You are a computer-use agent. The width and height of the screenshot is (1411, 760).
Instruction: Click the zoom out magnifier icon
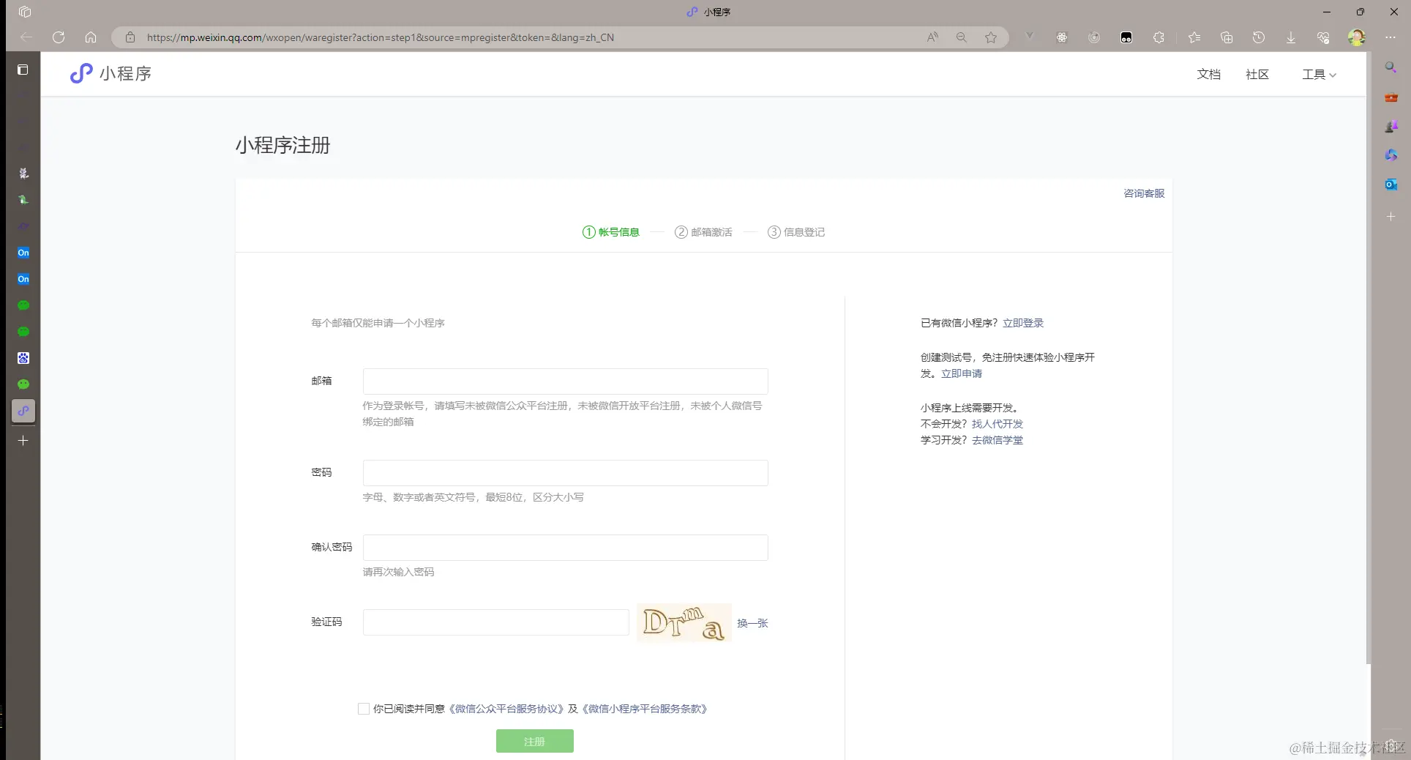962,37
